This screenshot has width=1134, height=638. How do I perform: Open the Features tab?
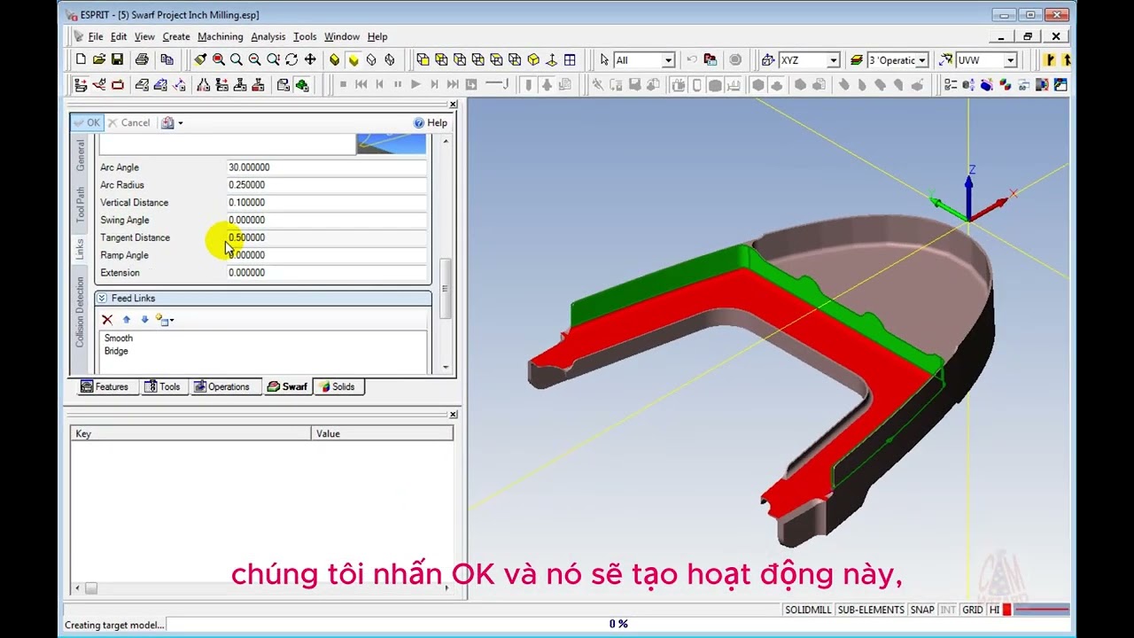tap(105, 386)
